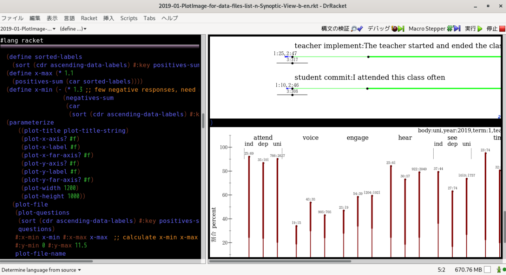Launch the Macro Stepper
The width and height of the screenshot is (506, 275).
point(434,29)
